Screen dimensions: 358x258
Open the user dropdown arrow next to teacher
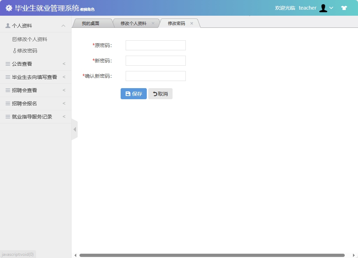tap(331, 8)
